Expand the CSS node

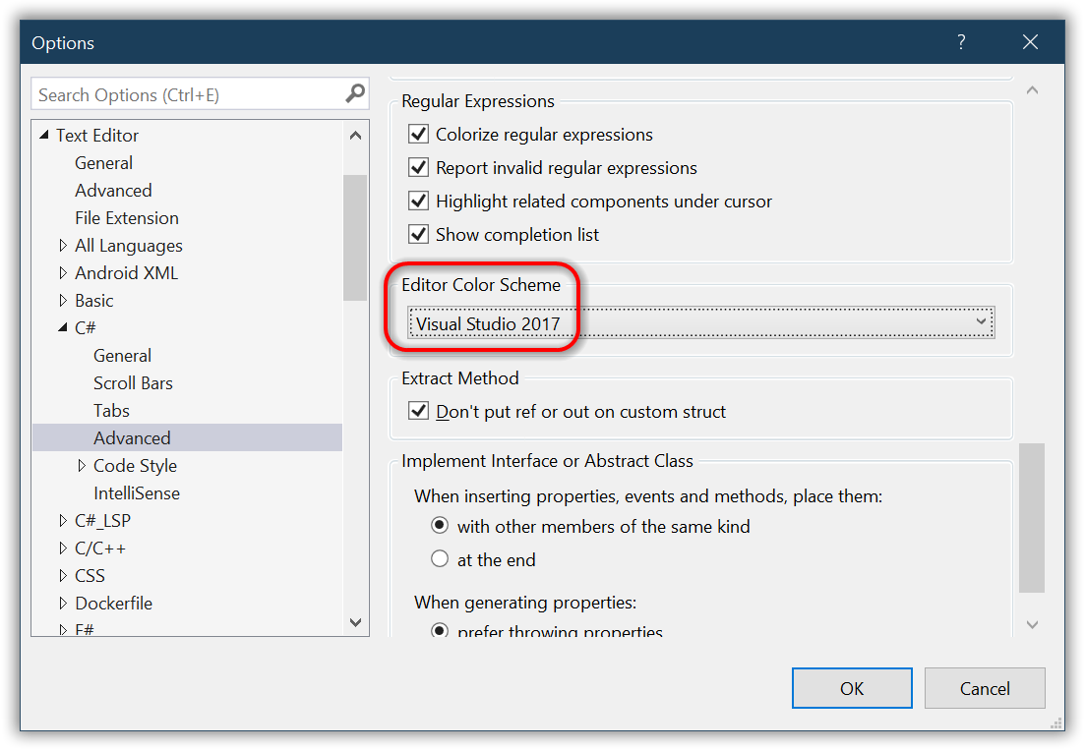coord(63,575)
